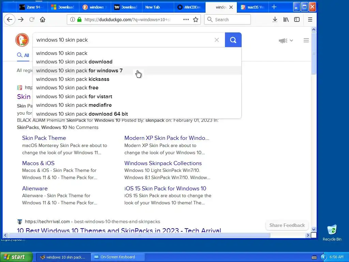349x262 pixels.
Task: Open the Skin Pack Theme link
Action: pos(44,138)
